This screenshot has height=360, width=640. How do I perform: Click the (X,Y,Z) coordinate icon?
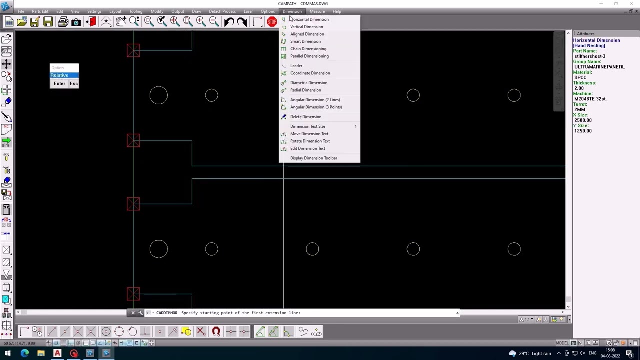click(x=316, y=331)
